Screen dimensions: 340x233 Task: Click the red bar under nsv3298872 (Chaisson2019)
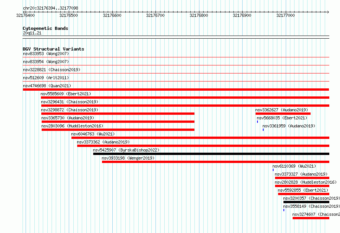tap(118, 114)
